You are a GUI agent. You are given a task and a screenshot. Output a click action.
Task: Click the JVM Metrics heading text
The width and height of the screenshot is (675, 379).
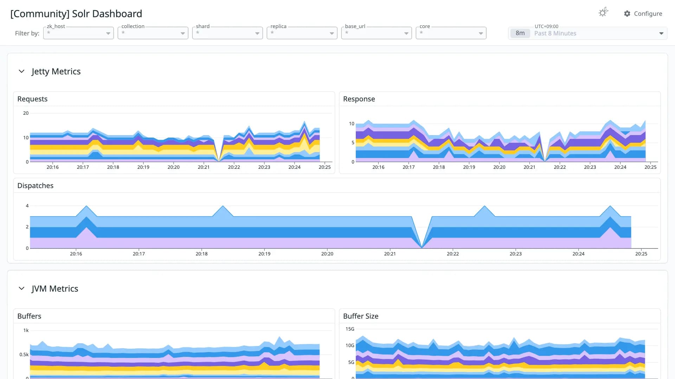55,288
